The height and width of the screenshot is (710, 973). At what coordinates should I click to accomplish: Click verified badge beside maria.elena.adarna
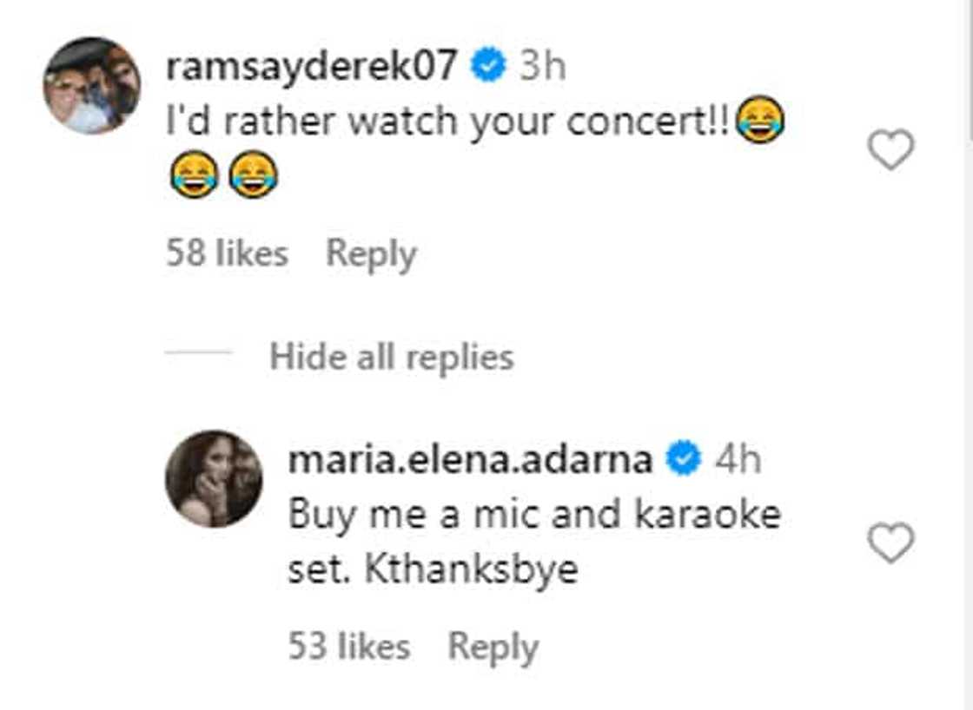[684, 460]
